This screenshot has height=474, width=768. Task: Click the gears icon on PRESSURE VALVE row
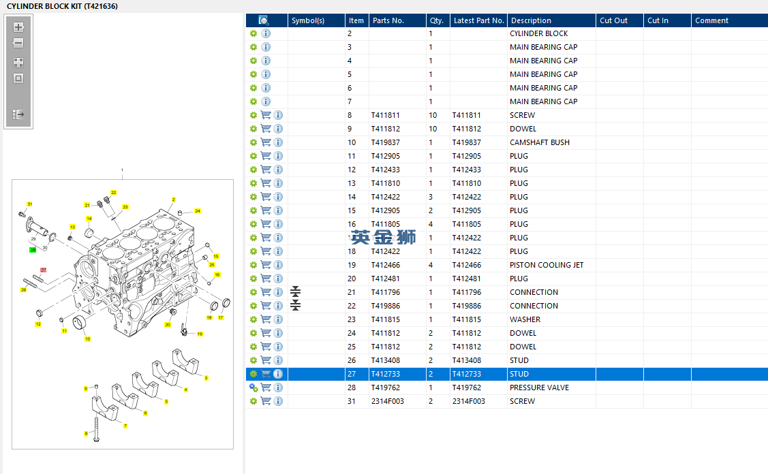coord(254,388)
